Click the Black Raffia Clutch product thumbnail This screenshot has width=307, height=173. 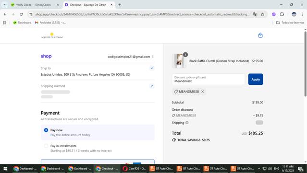[x=179, y=61]
